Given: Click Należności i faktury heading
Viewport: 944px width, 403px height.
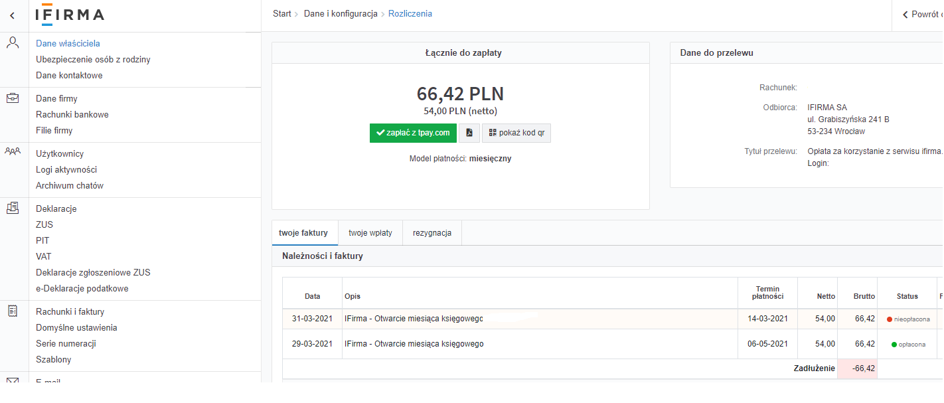Looking at the screenshot, I should tap(323, 256).
